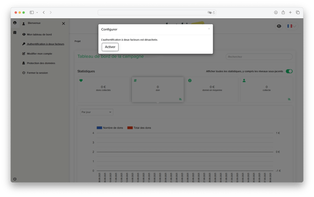The width and height of the screenshot is (314, 197).
Task: Click the Projet breadcrumb text
Action: 77,41
